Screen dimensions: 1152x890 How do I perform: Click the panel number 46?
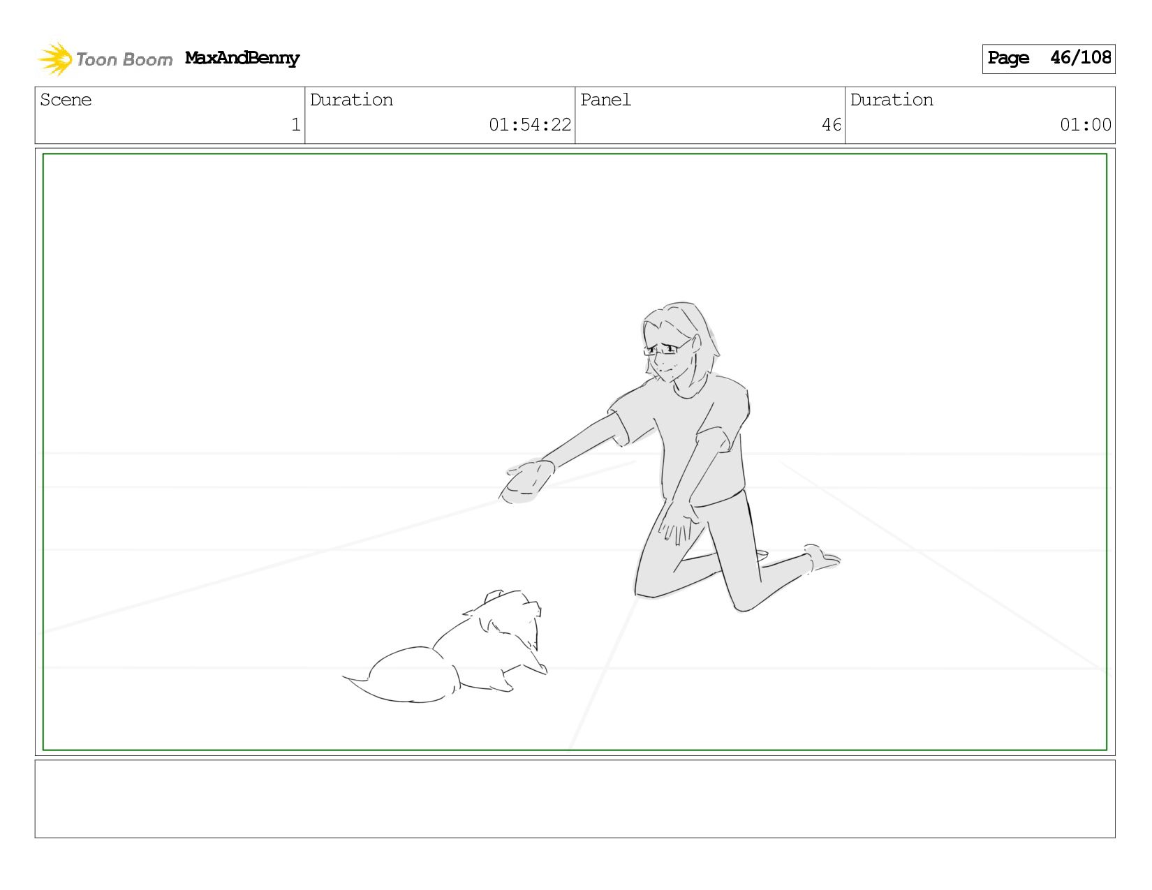pos(831,125)
